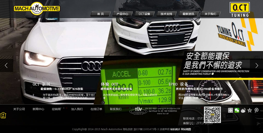Viewport: 263px width, 133px height.
Task: Click the 网站地图 link
Action: [x=186, y=129]
